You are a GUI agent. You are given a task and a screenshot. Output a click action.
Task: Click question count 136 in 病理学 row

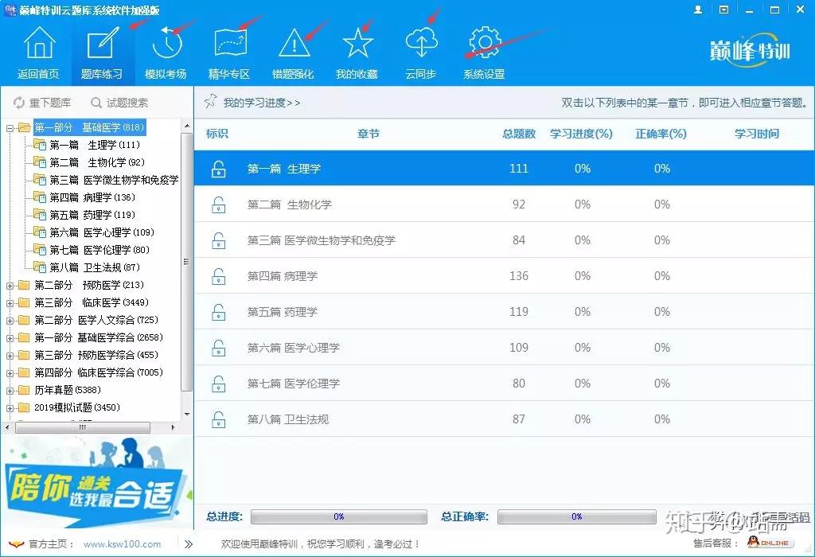pos(519,276)
